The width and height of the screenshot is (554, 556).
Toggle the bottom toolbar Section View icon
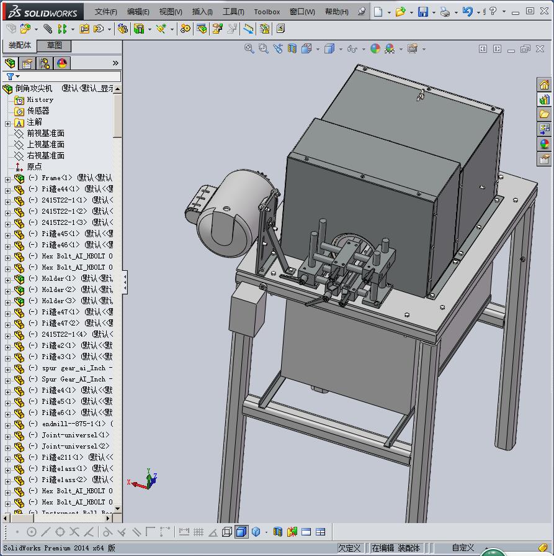[x=278, y=532]
